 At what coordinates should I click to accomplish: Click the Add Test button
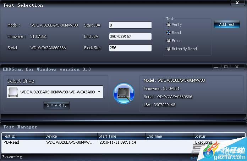pos(227,24)
